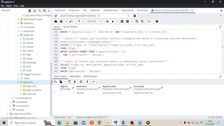Screen dimensions: 224x126
Task: Click Search Objects magnifier icon
Action: [x=44, y=11]
